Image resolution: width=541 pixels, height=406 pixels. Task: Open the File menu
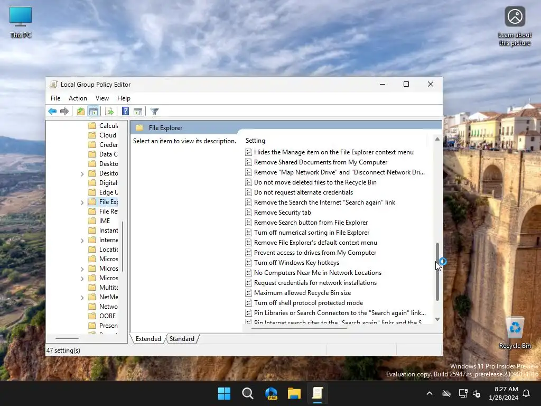click(55, 98)
